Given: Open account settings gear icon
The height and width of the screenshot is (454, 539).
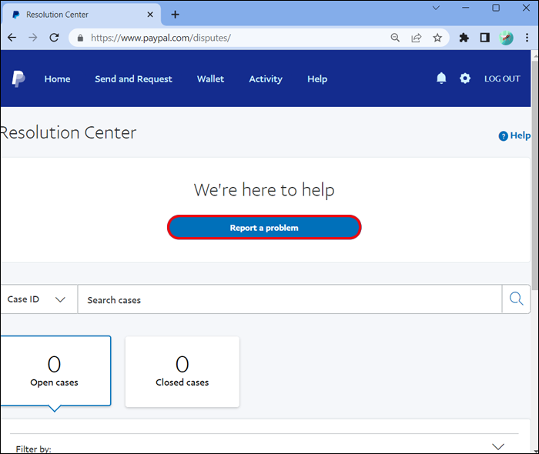Looking at the screenshot, I should pyautogui.click(x=465, y=78).
